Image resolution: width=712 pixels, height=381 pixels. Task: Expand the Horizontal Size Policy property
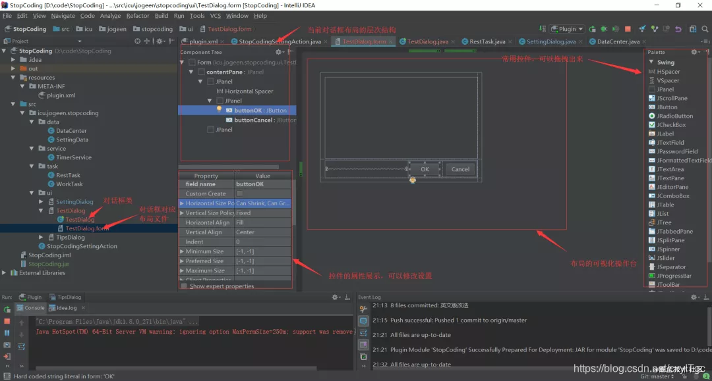(182, 203)
